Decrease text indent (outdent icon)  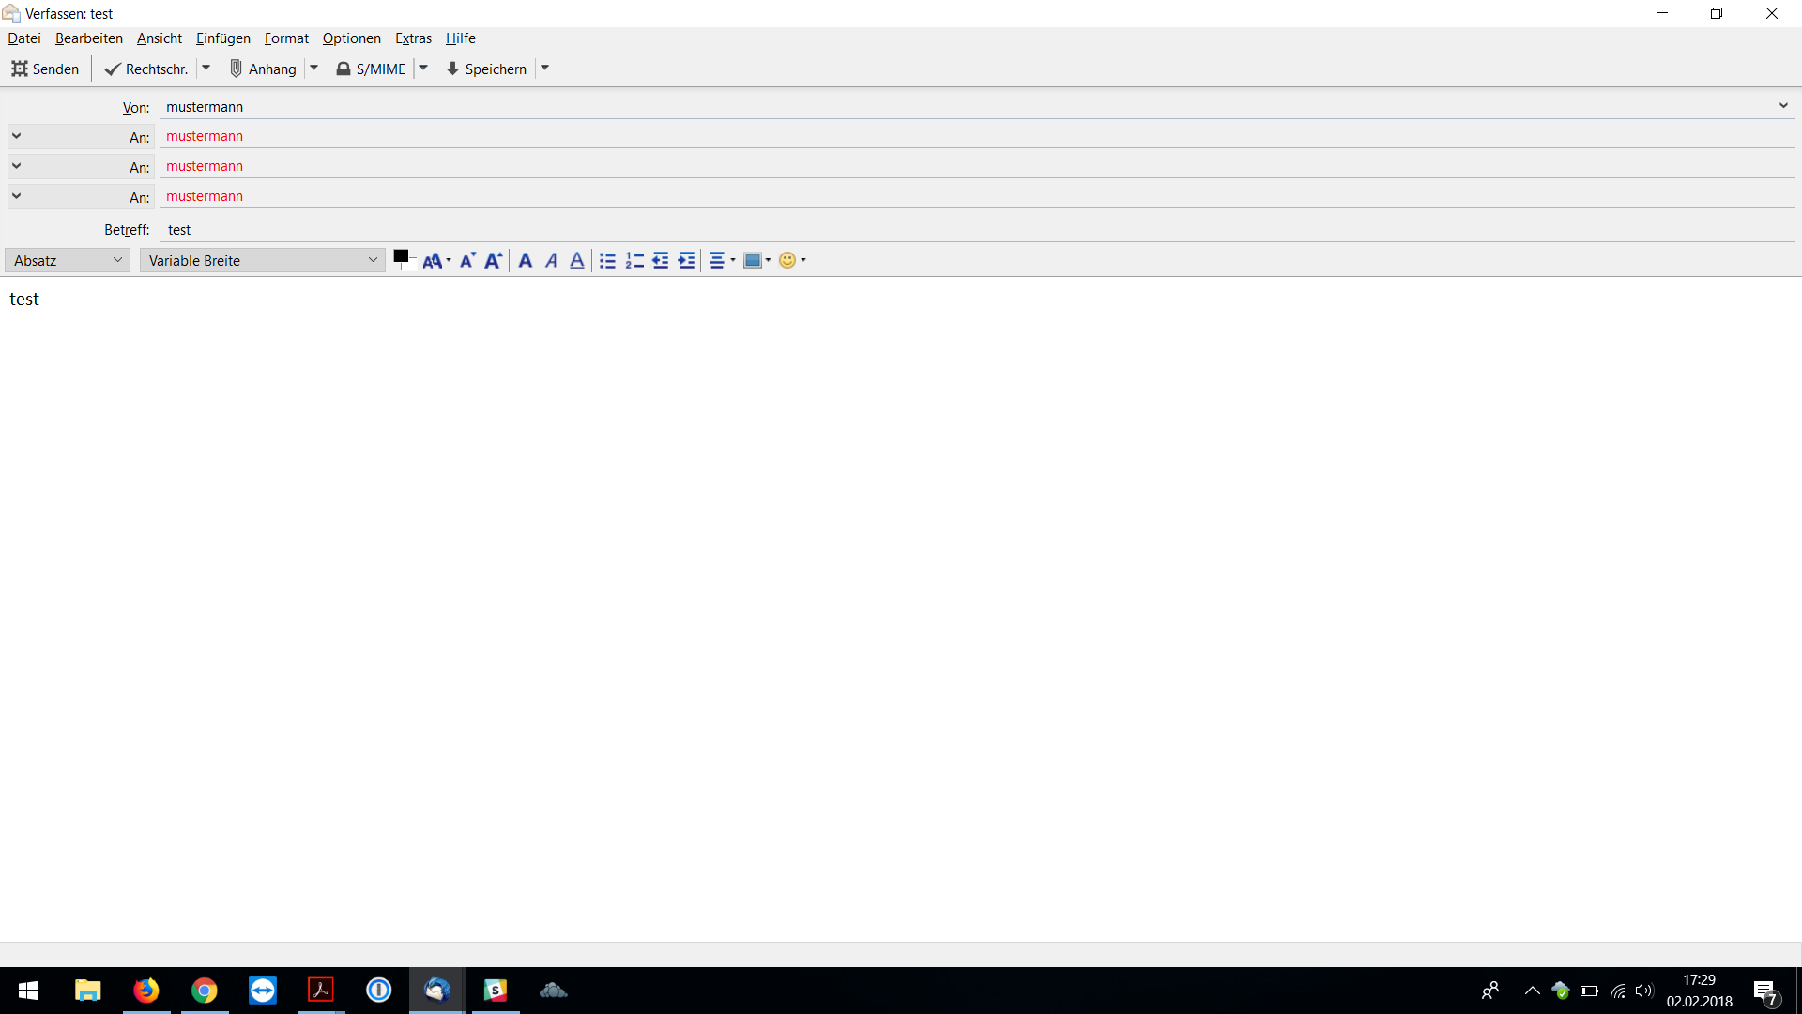pos(661,261)
